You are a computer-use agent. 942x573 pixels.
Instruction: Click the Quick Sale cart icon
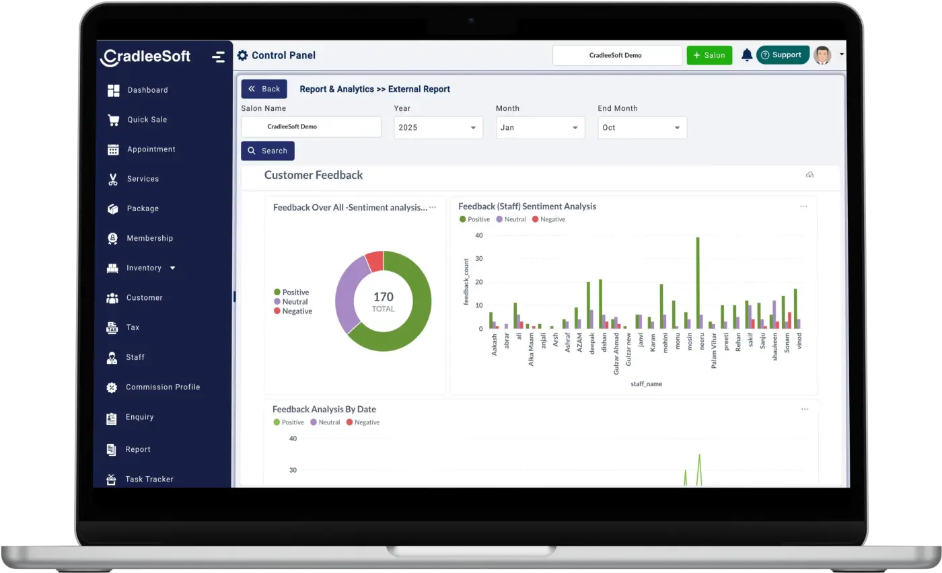tap(113, 120)
